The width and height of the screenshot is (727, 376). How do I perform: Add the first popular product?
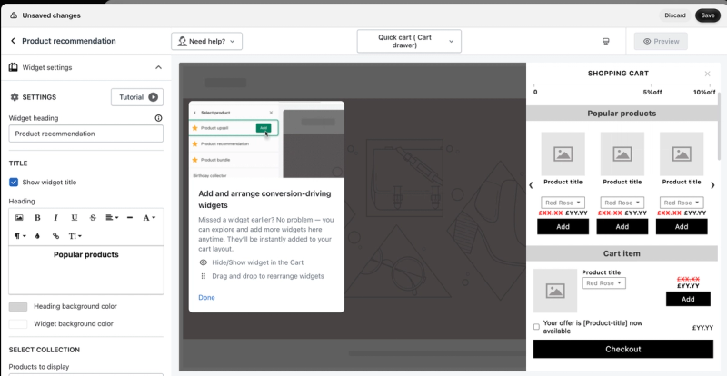[563, 227]
